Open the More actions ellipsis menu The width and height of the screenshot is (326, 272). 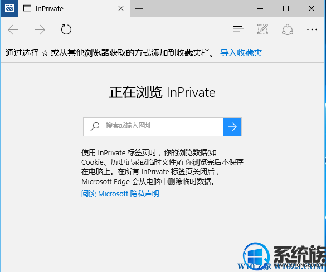point(312,29)
